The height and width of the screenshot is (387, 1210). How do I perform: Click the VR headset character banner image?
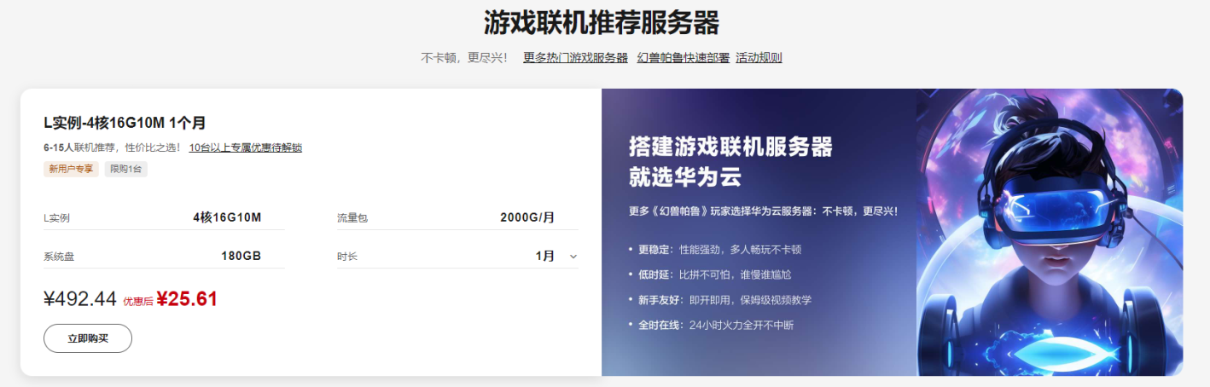pyautogui.click(x=1050, y=232)
